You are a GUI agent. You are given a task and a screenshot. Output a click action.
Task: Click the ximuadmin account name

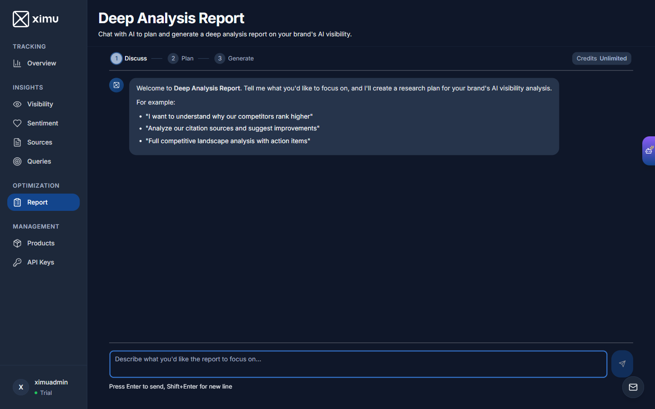pos(51,382)
